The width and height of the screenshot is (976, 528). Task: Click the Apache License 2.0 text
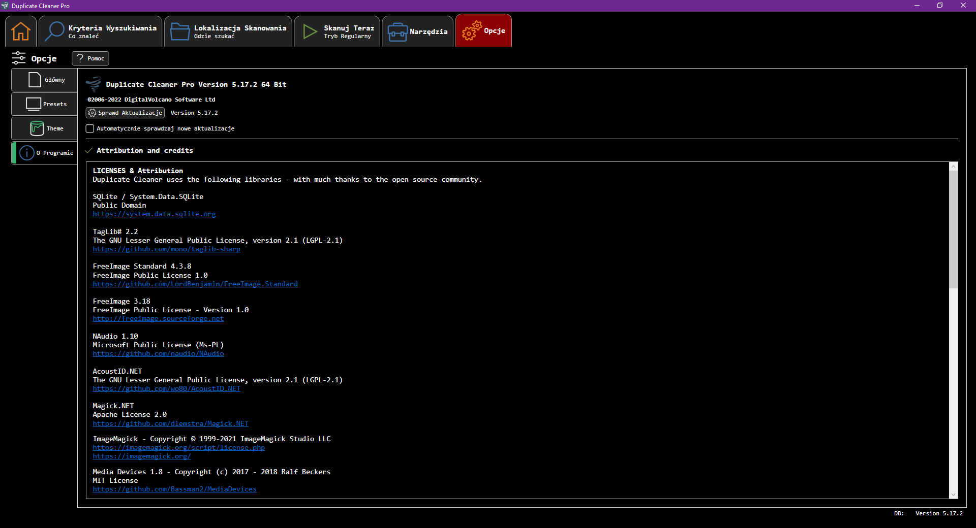(x=130, y=415)
